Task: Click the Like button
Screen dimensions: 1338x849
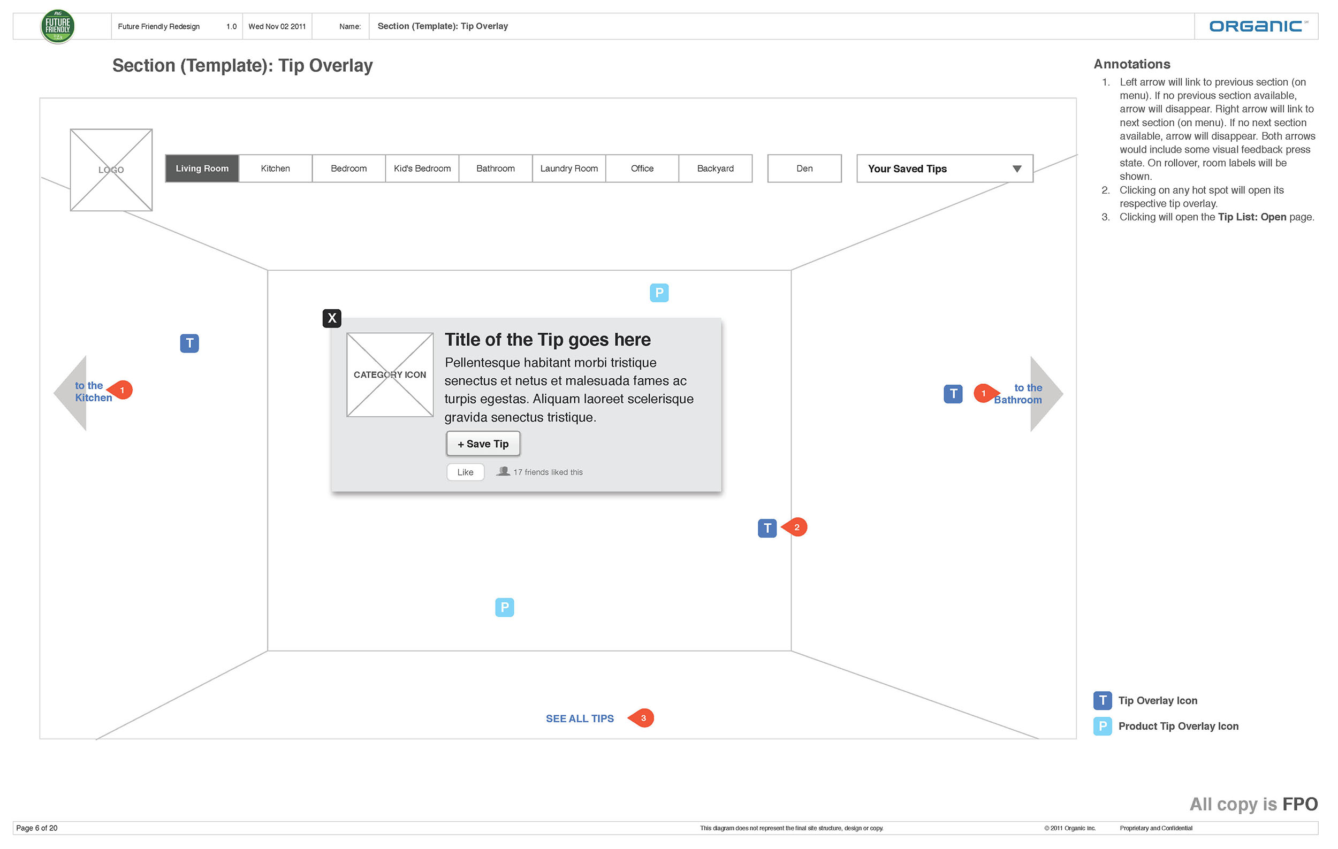Action: (466, 472)
